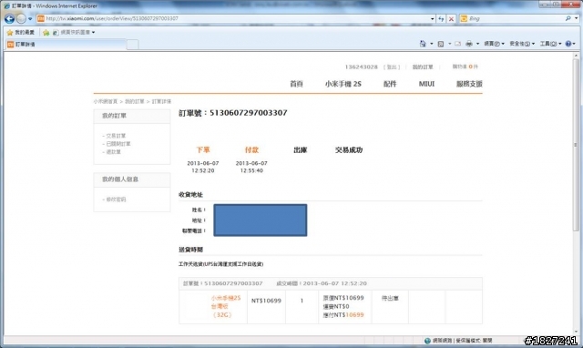This screenshot has height=348, width=583.
Task: Click the Feeds icon in command bar
Action: (441, 44)
